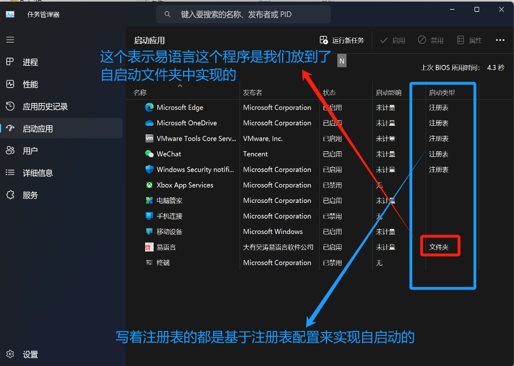The height and width of the screenshot is (366, 514).
Task: Select the Xbox App Services name
Action: coord(185,185)
